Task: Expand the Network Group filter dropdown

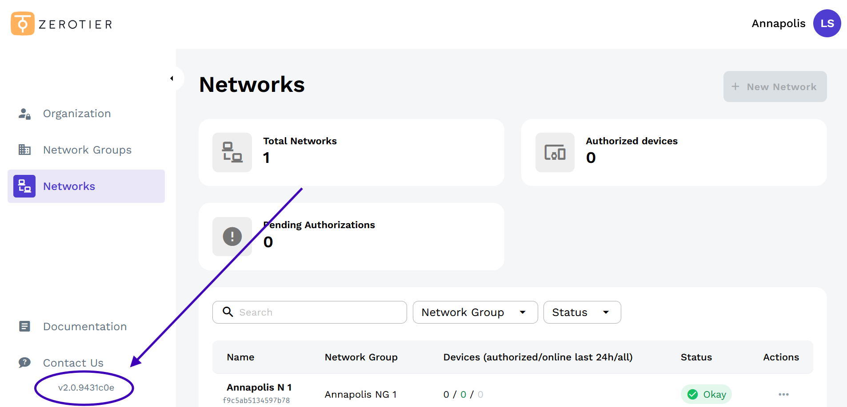Action: click(x=475, y=312)
